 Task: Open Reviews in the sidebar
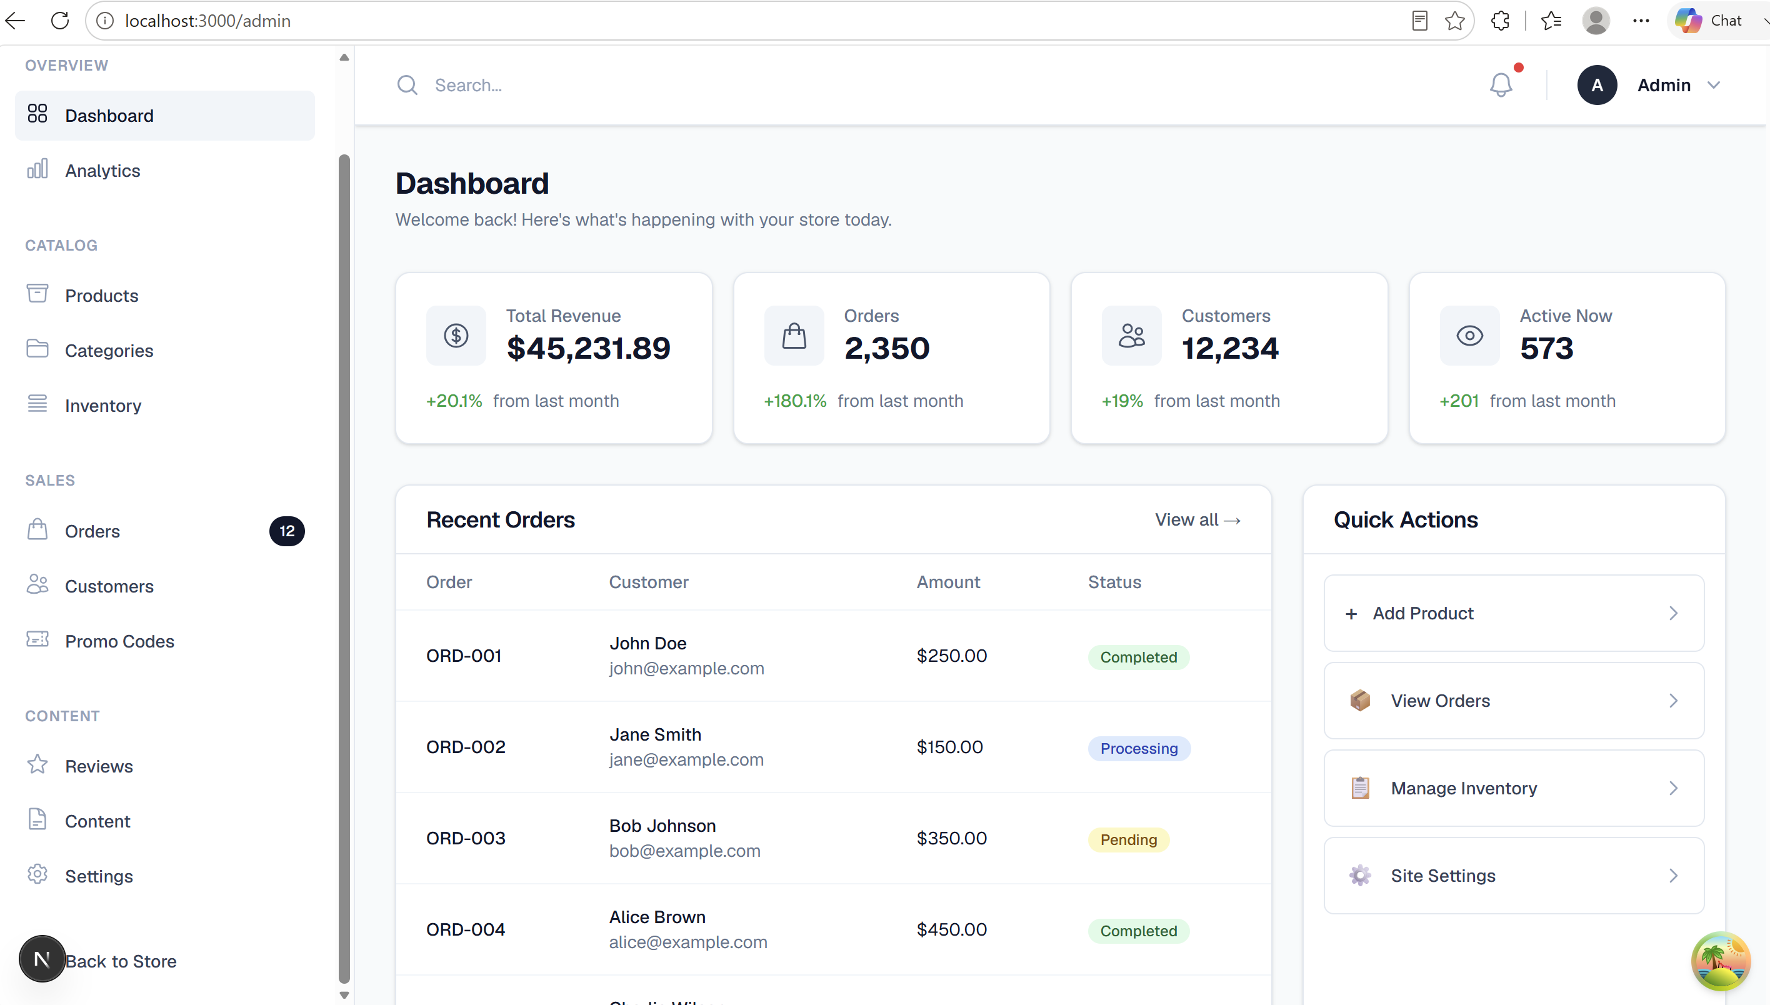[165, 766]
